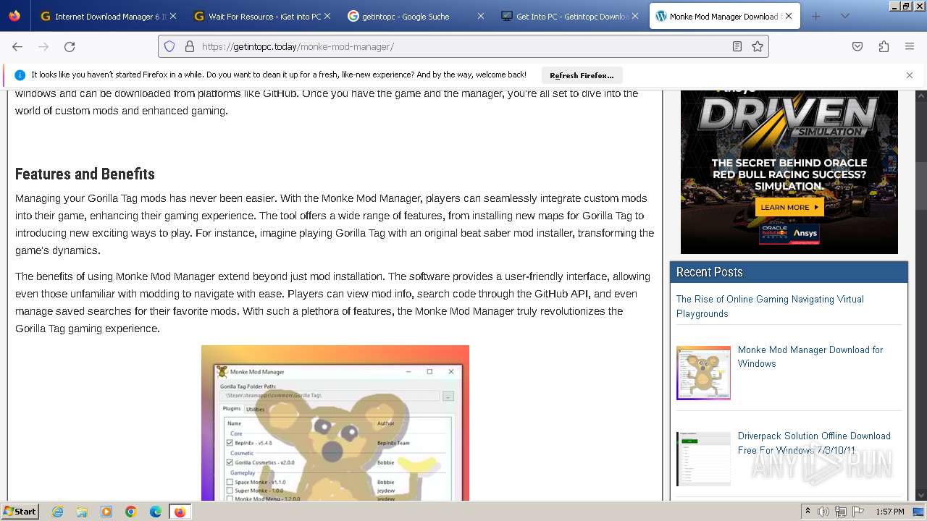Click LEARN MORE in the Ansys ad
Image resolution: width=927 pixels, height=521 pixels.
point(789,207)
